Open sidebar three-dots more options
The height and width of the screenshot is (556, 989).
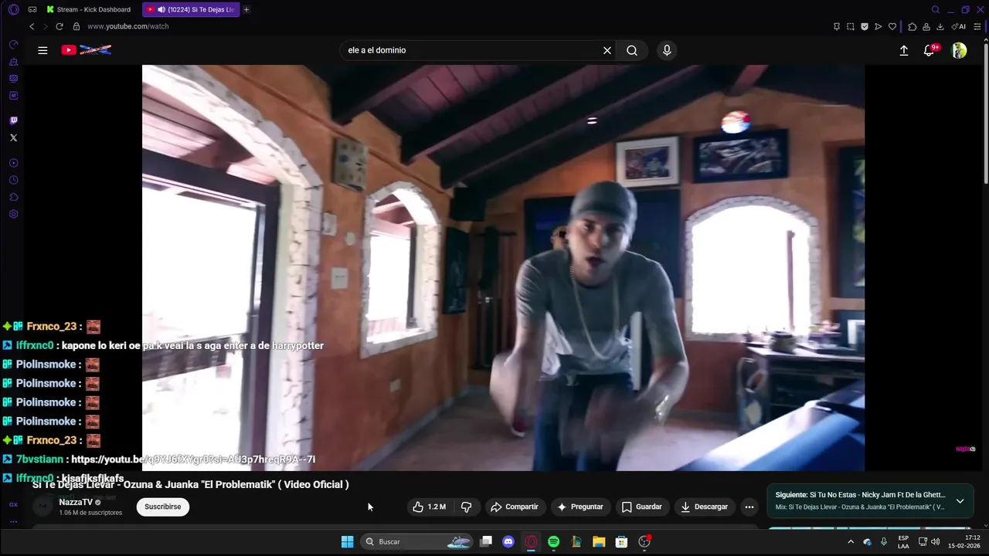(x=13, y=522)
